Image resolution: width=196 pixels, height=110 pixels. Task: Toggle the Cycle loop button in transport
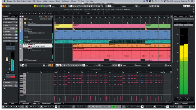tap(104, 107)
